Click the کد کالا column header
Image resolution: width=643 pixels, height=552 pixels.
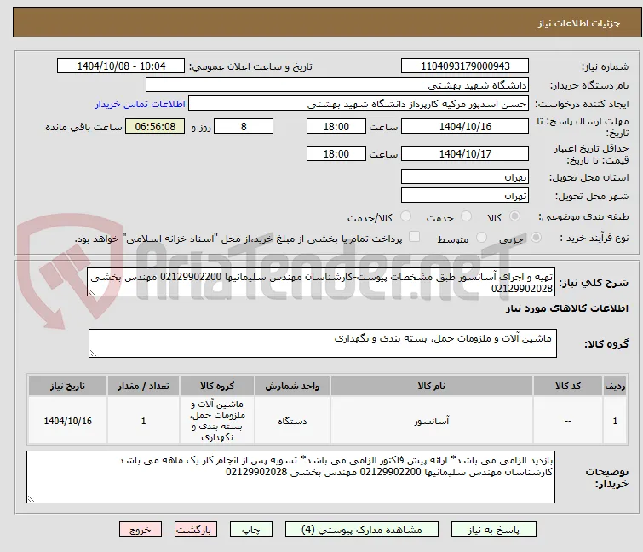point(567,386)
